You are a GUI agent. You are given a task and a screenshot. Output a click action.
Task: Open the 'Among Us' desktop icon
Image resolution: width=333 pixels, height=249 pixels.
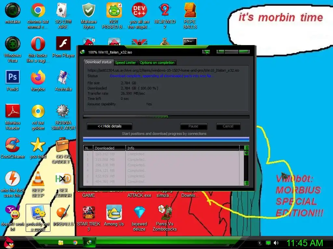[114, 216]
